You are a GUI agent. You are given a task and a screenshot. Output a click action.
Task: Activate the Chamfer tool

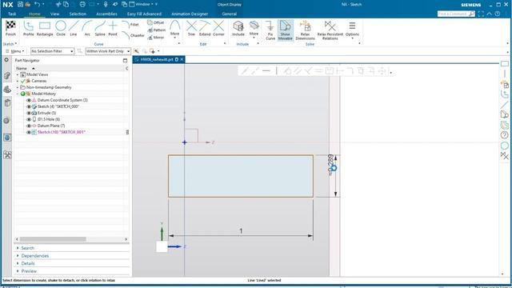(x=133, y=35)
